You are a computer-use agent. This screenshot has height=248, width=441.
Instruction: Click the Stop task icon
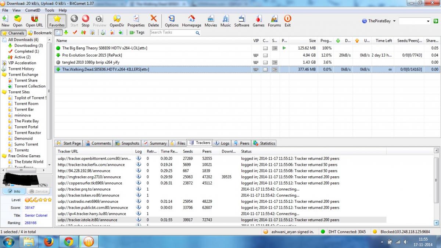pos(85,21)
